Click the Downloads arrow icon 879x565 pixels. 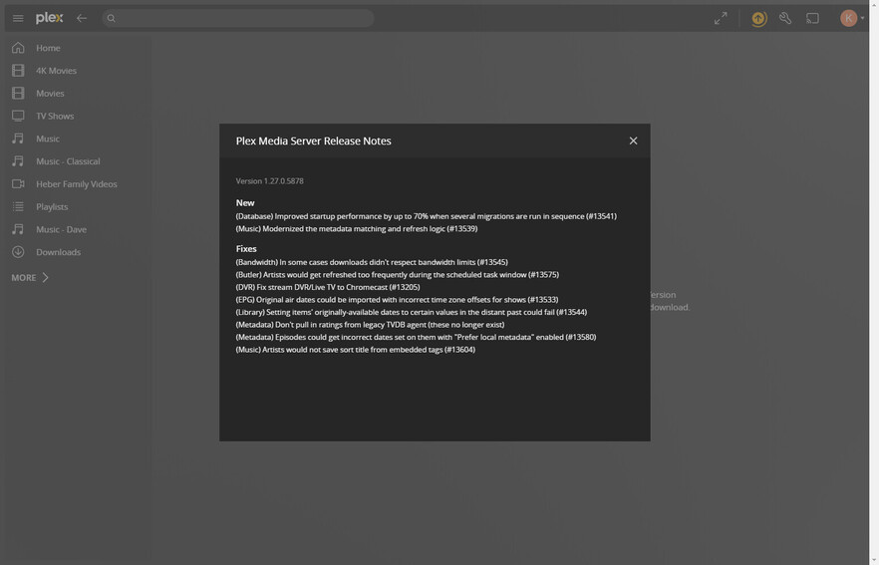point(18,252)
